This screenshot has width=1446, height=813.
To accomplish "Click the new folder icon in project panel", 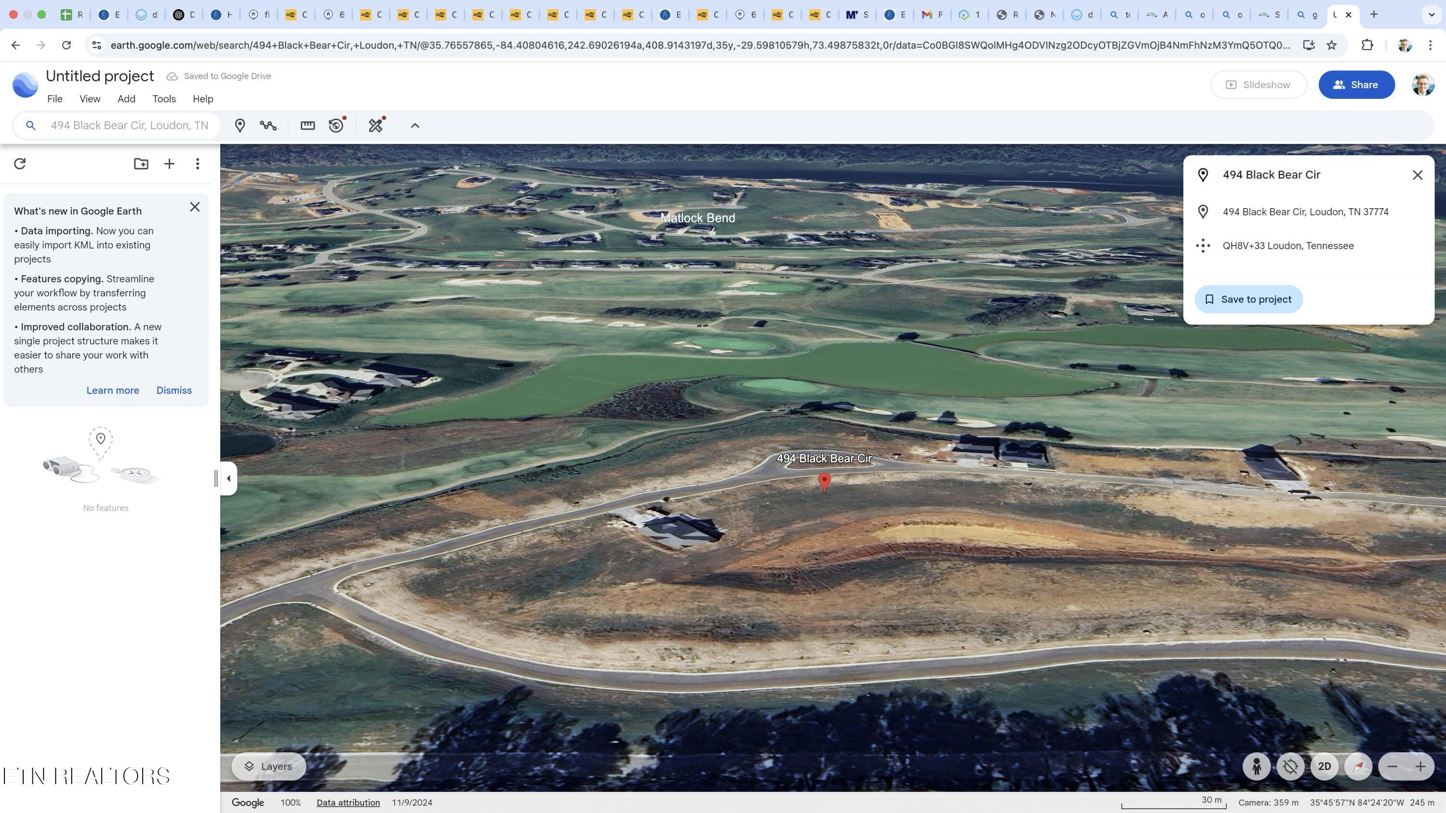I will point(141,164).
